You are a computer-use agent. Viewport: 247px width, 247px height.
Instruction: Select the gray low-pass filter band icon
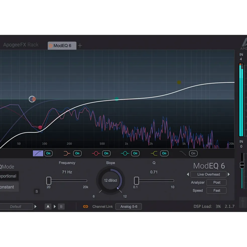click(183, 153)
